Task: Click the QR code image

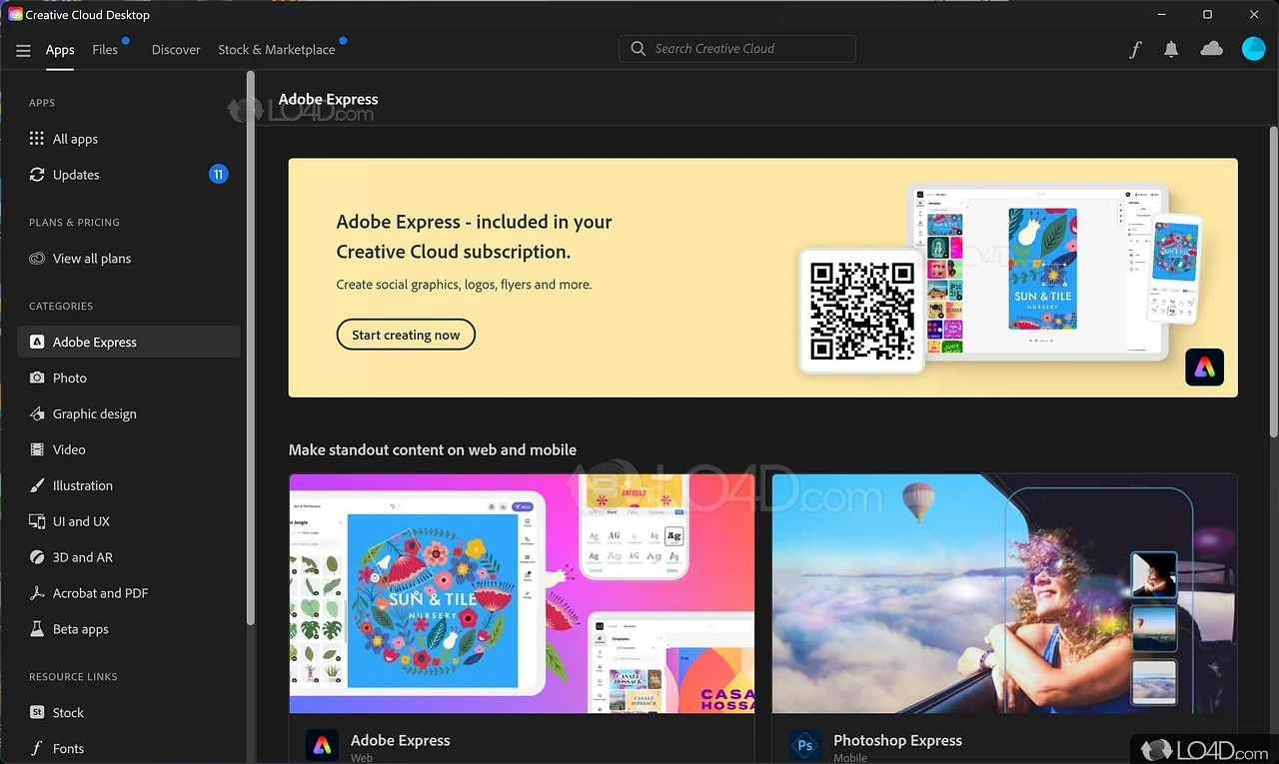Action: tap(862, 311)
